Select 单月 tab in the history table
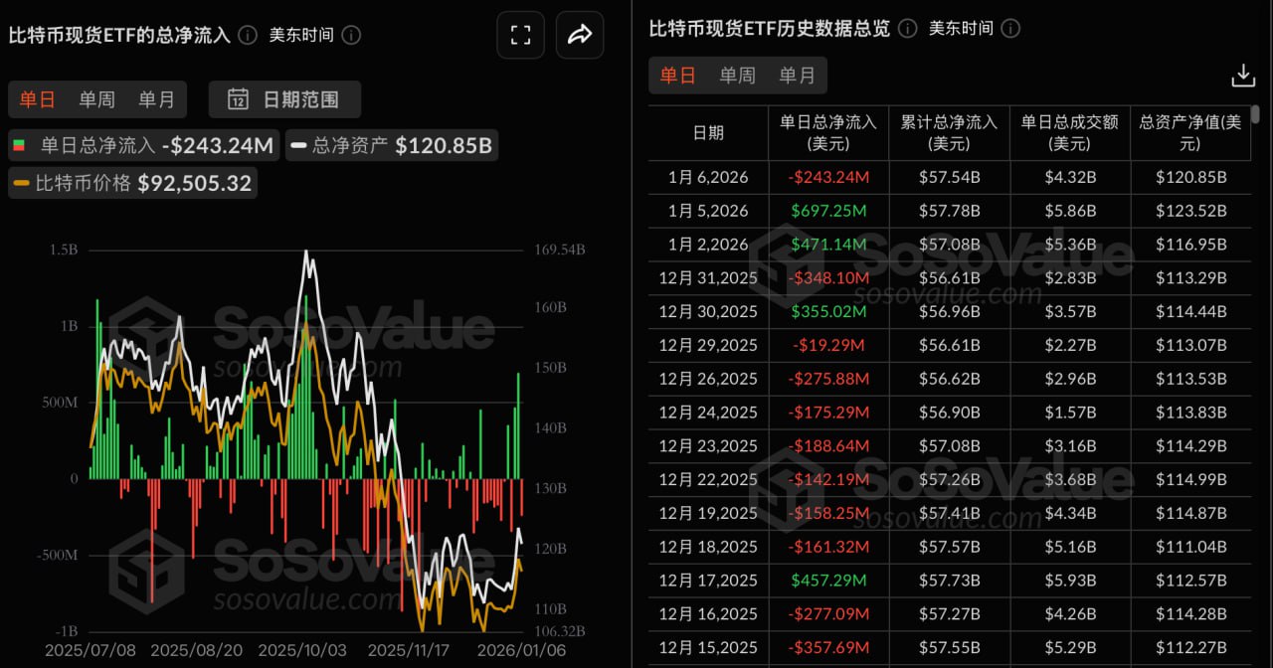Screen dimensions: 1273x668 (x=797, y=76)
